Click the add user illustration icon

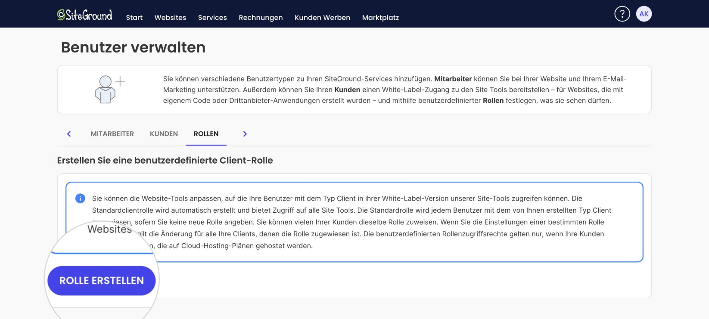point(109,89)
